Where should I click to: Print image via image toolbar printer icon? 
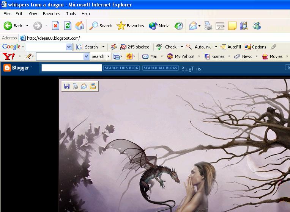(x=76, y=86)
